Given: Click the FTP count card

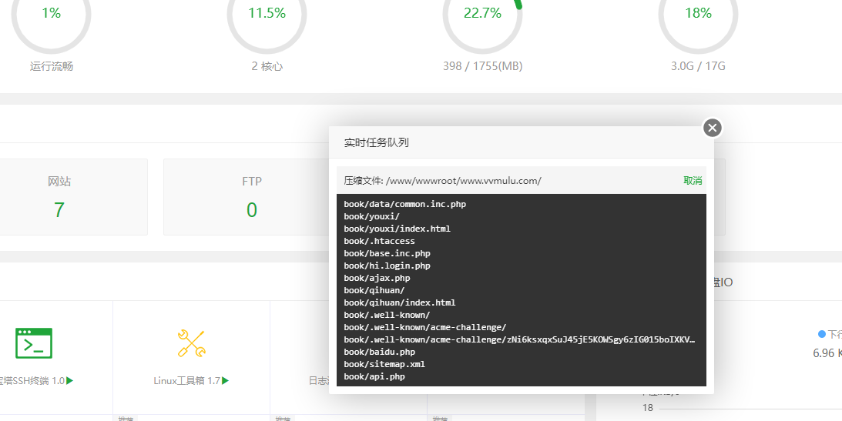Looking at the screenshot, I should point(251,197).
